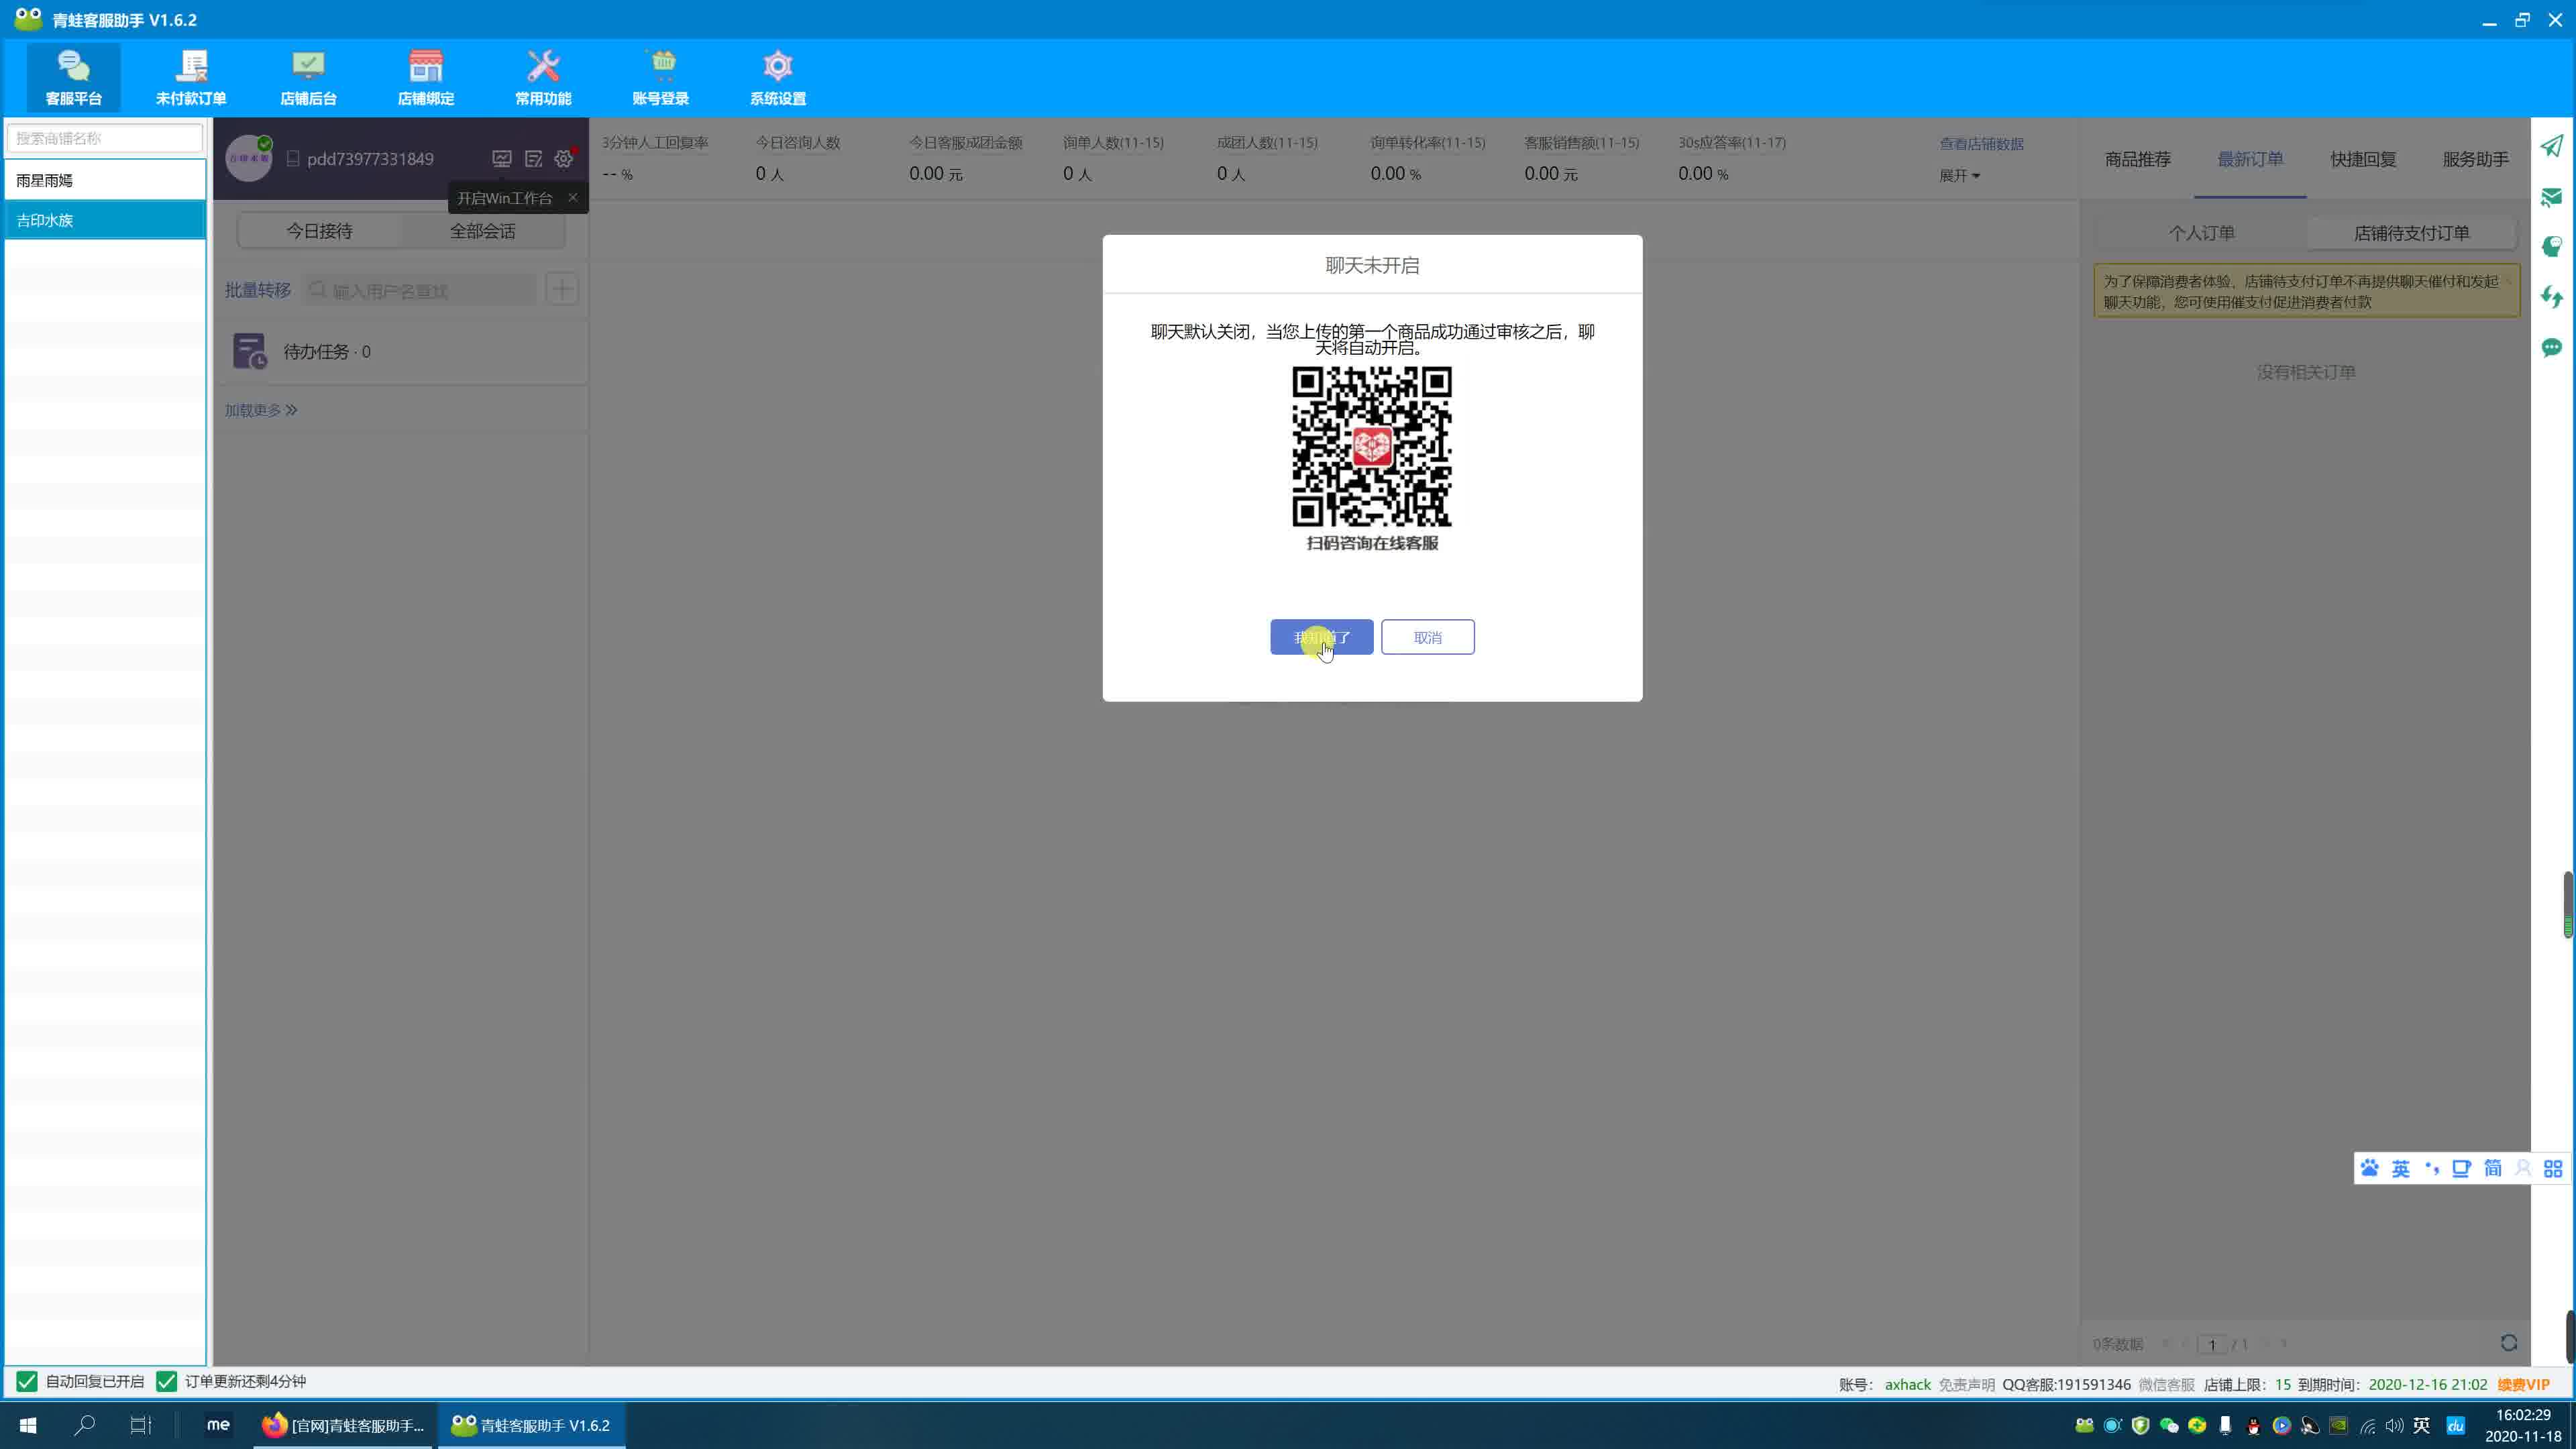Click the green chat bubble icon in sidebar
Viewport: 2576px width, 1449px height.
2552,347
